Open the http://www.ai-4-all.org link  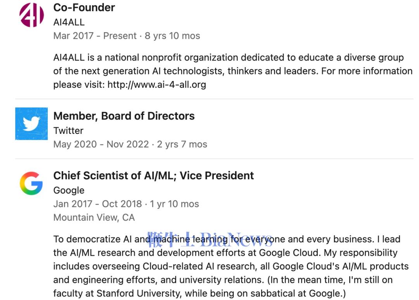(157, 85)
